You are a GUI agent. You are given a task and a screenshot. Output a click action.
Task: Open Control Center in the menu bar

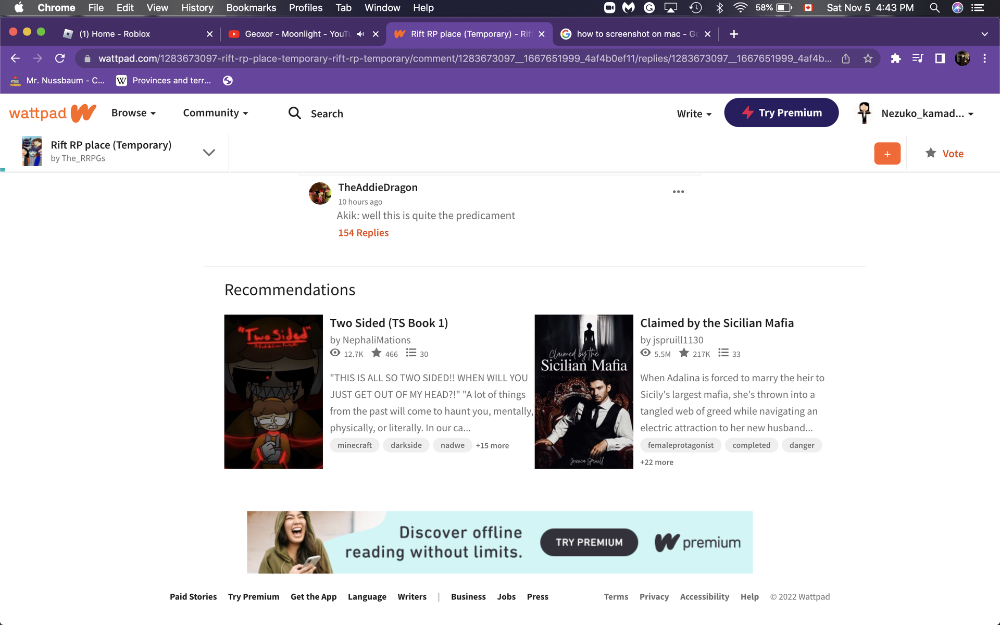978,8
